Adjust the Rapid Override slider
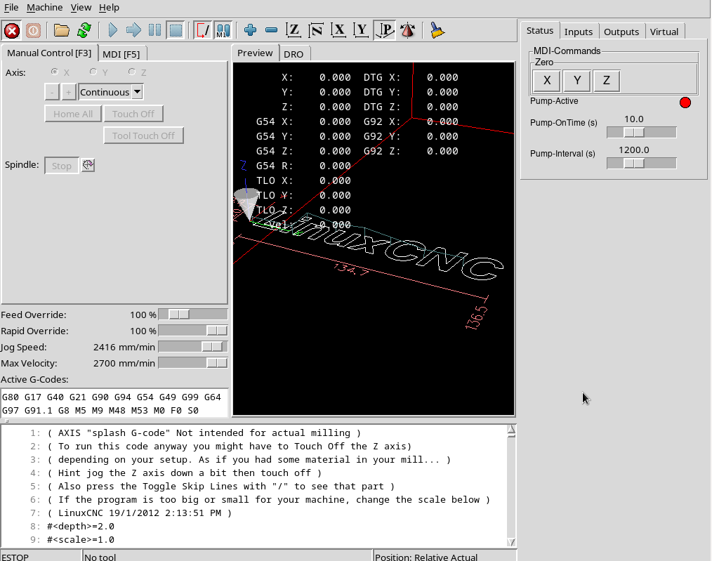This screenshot has width=712, height=561. pos(193,331)
